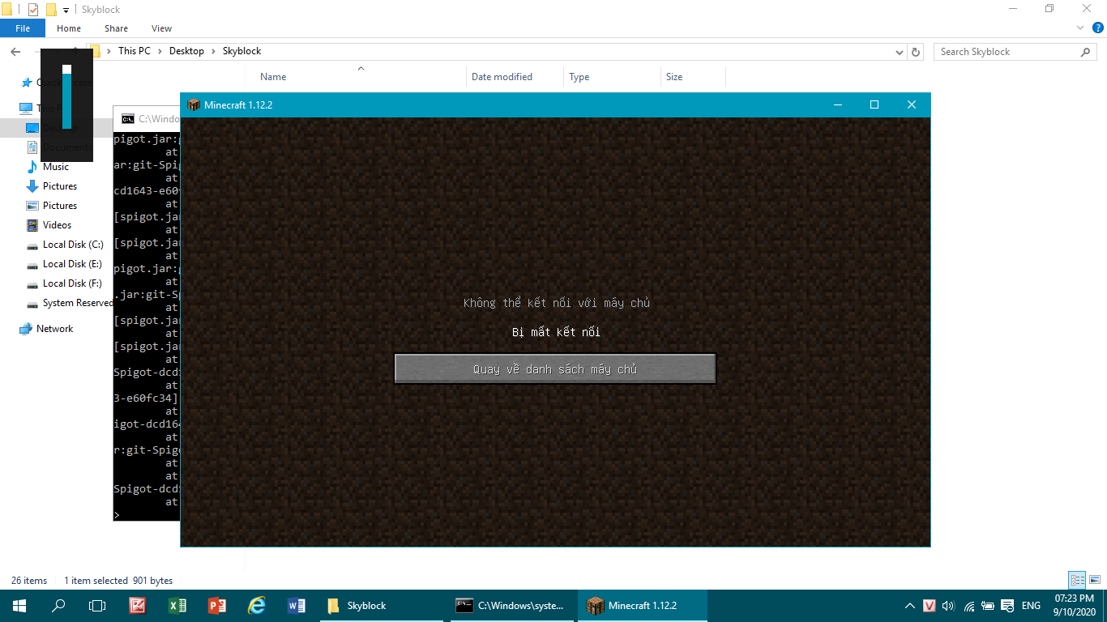Expand the Explorer ribbon chevron
Screen dimensions: 1107x622
tap(1079, 28)
